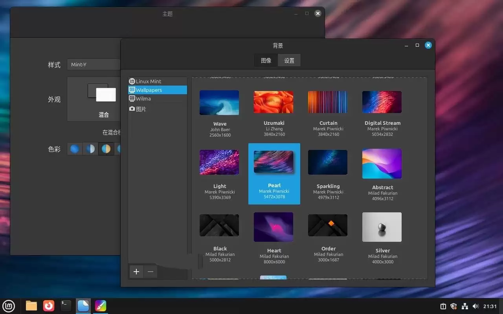Choose the Silver wallpaper thumbnail
Screen dimensions: 503x314
tap(382, 227)
